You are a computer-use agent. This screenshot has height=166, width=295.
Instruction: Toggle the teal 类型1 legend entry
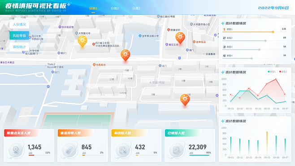tap(272, 72)
